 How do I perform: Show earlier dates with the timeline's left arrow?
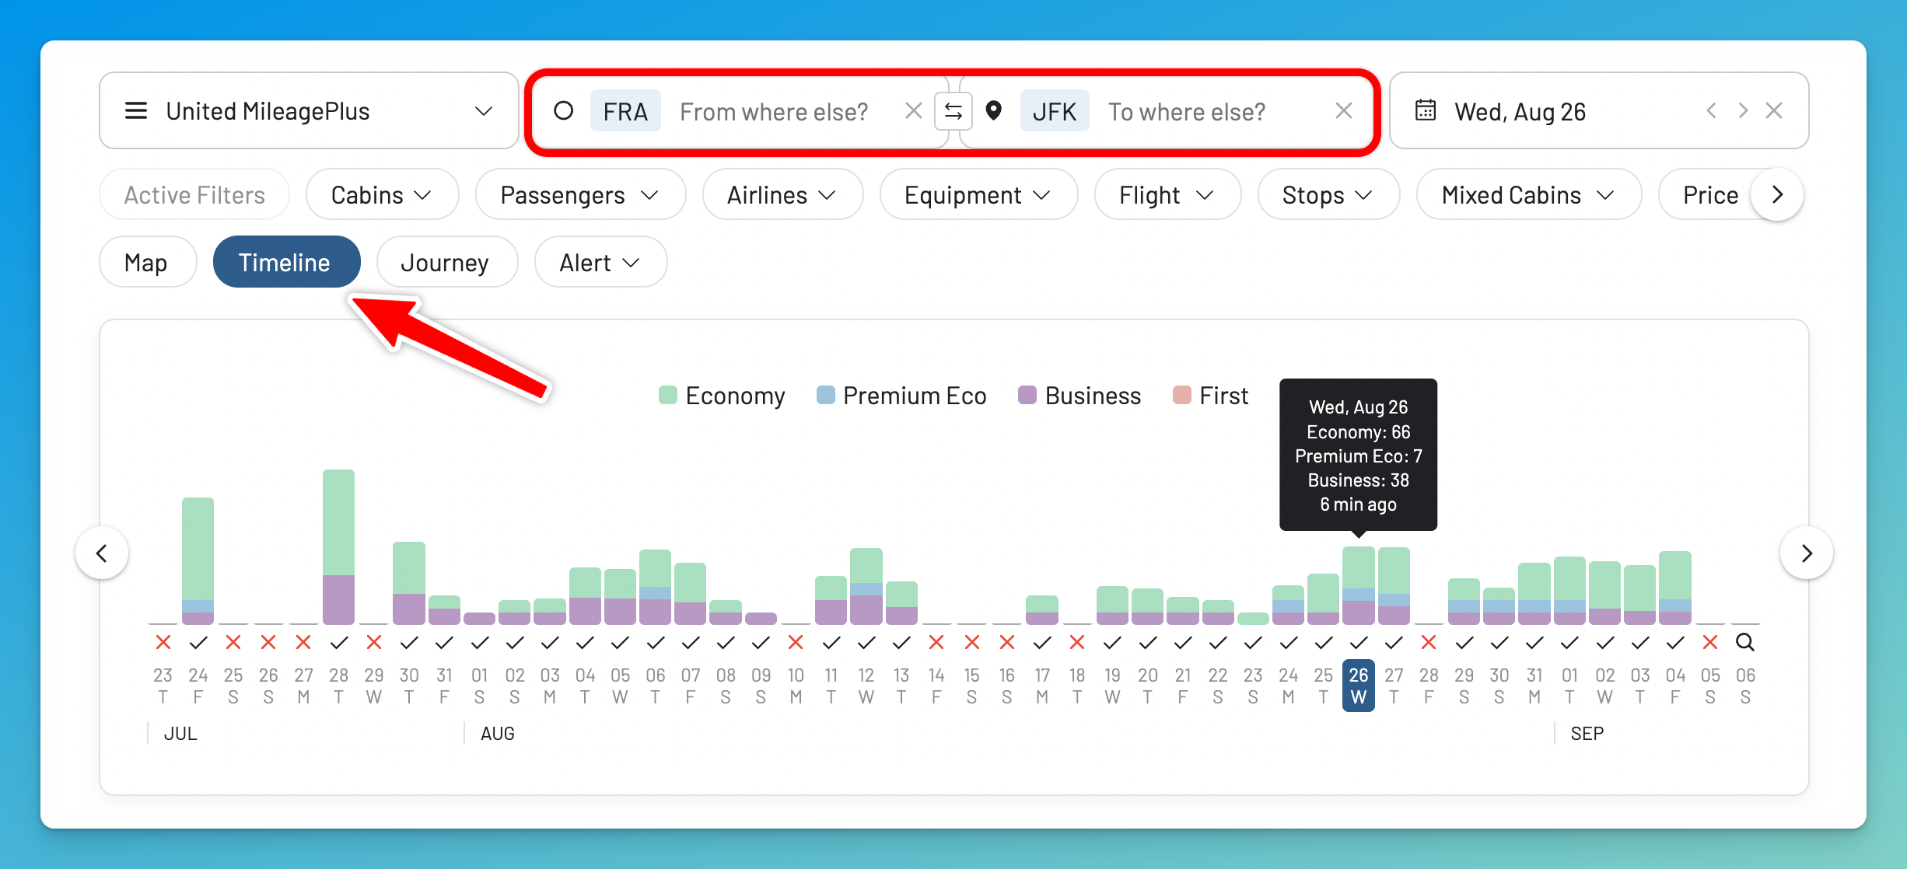click(102, 553)
